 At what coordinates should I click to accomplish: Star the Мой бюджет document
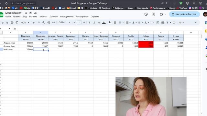(x=26, y=13)
